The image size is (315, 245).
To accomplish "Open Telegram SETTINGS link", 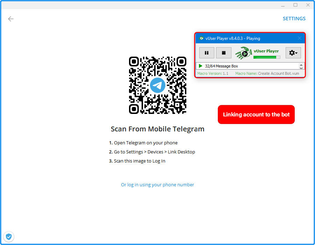I will click(x=294, y=19).
